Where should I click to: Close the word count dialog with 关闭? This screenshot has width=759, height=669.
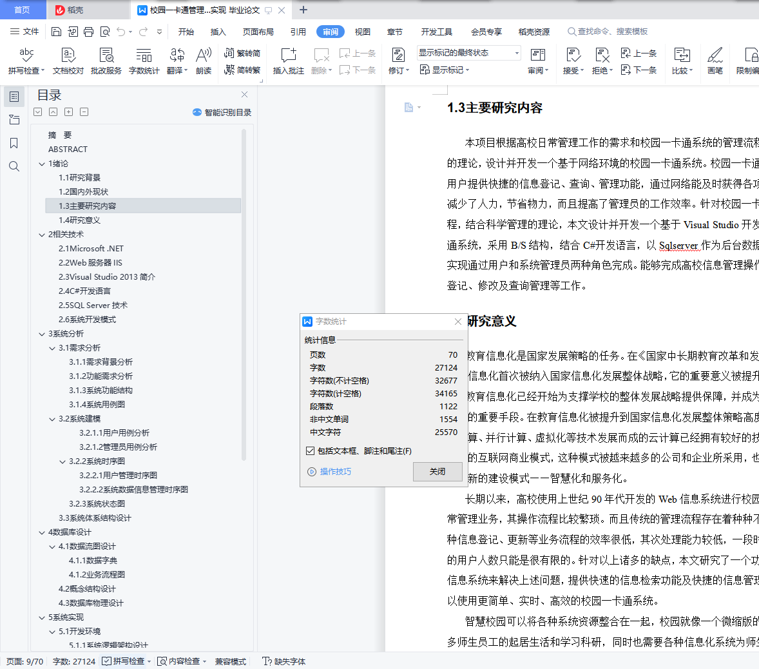click(x=437, y=472)
